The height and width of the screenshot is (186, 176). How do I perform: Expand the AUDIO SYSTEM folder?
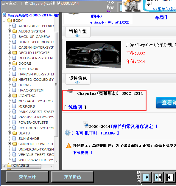(9, 31)
